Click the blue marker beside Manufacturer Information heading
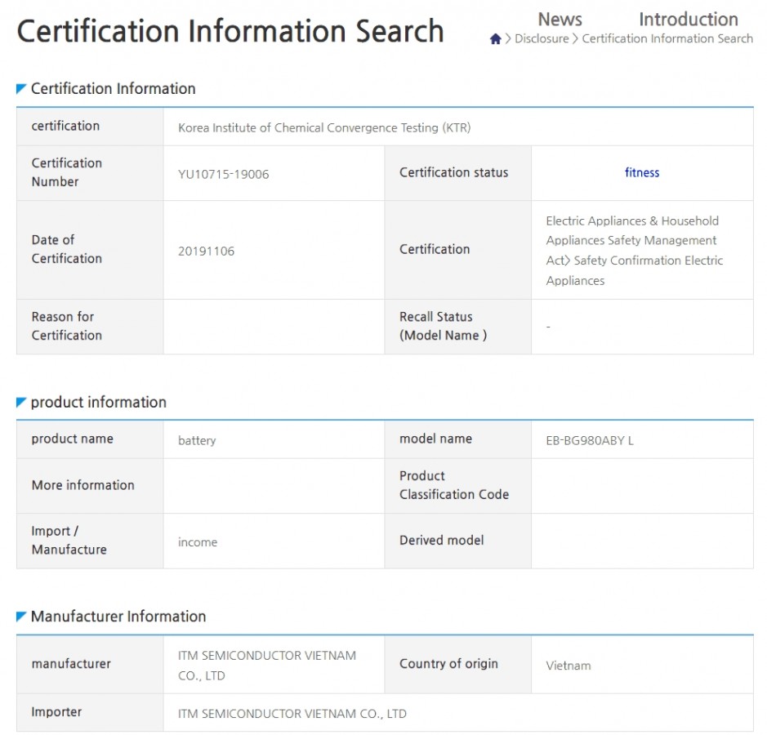Viewport: 767px width, 735px height. pyautogui.click(x=21, y=616)
